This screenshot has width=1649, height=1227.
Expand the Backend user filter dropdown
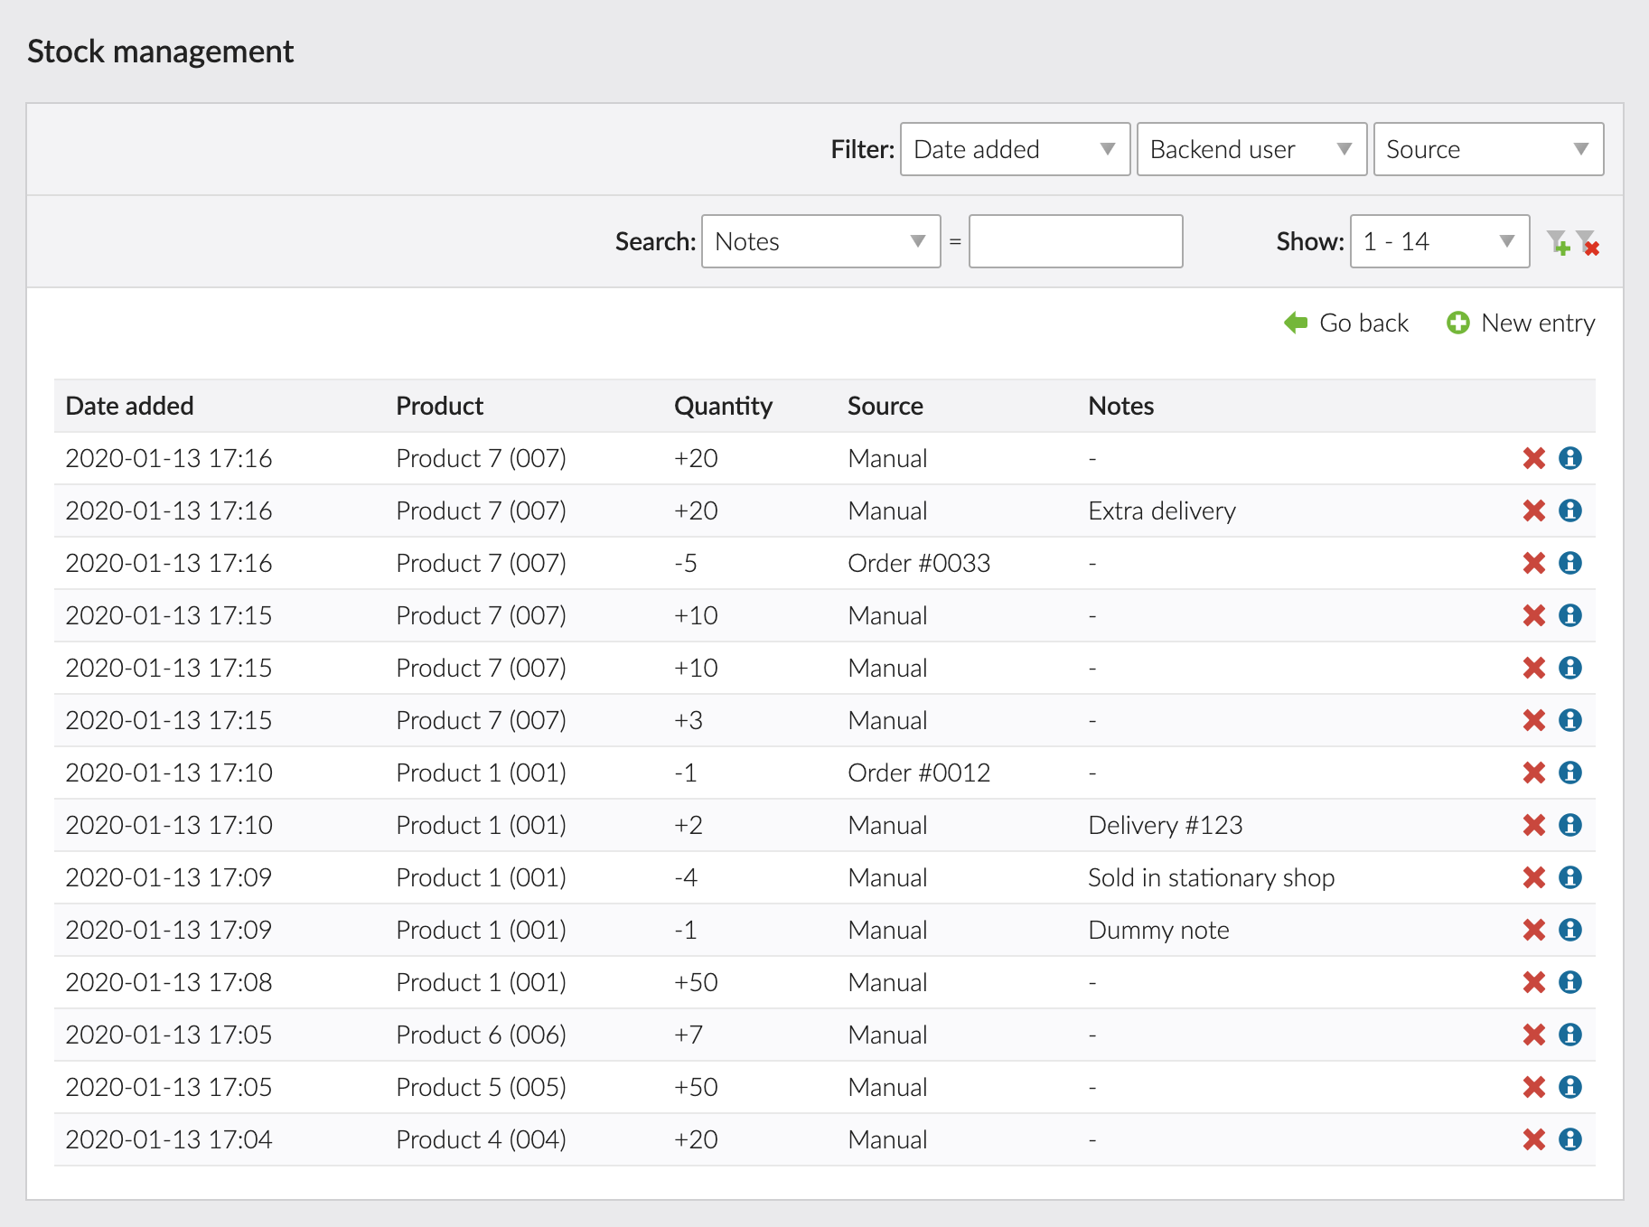[1251, 149]
